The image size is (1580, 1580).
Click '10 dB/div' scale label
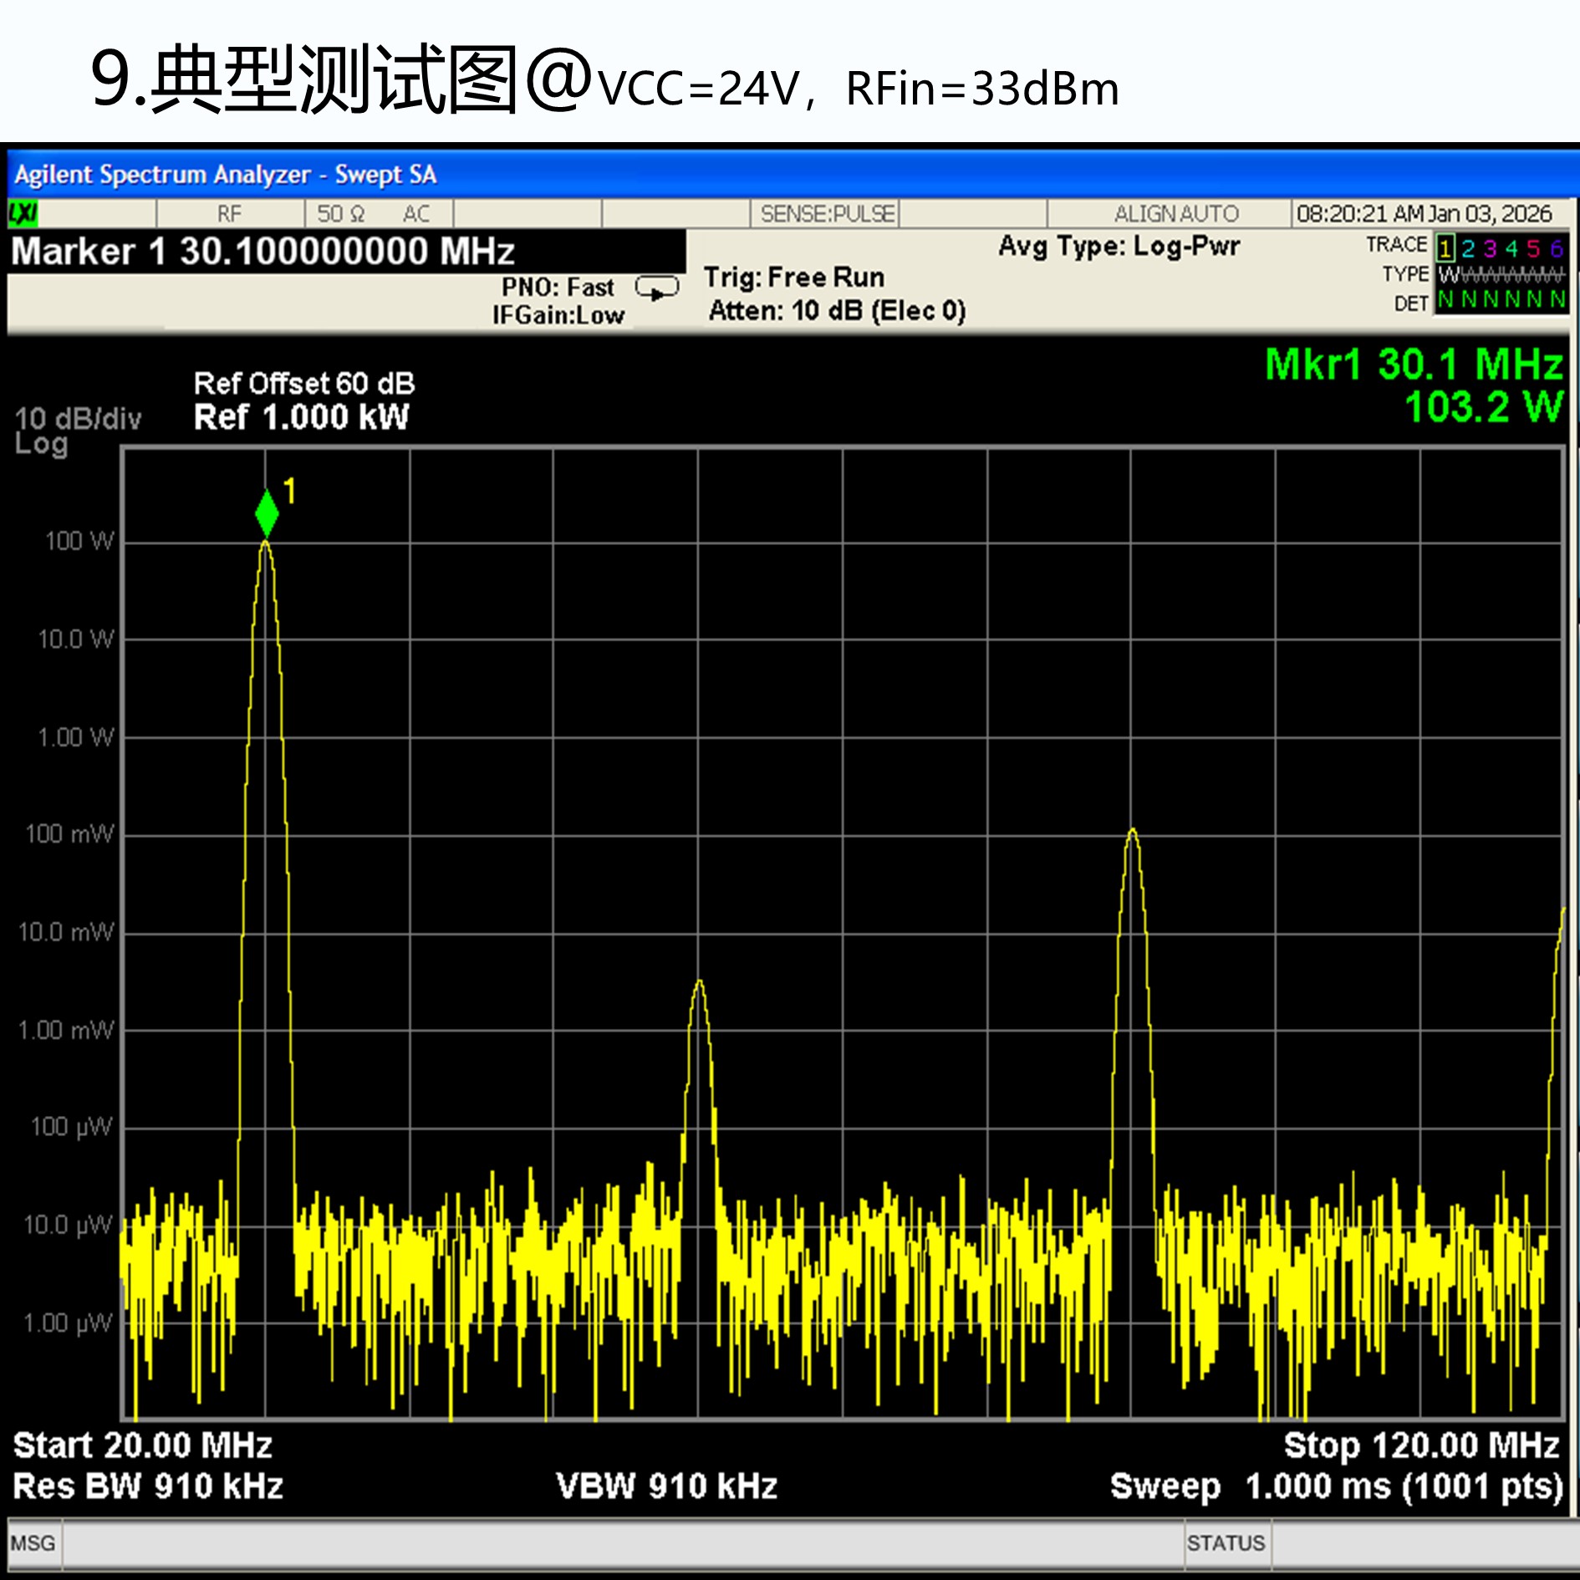click(79, 418)
